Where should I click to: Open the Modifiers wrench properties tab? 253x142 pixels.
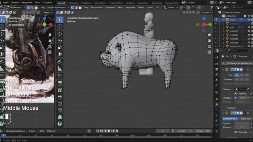[217, 104]
